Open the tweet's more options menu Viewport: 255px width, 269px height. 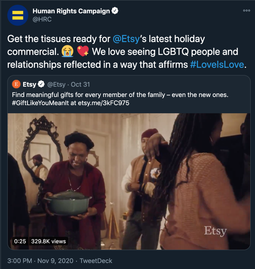tap(247, 11)
